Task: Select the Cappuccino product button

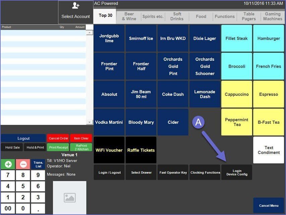Action: [x=236, y=94]
